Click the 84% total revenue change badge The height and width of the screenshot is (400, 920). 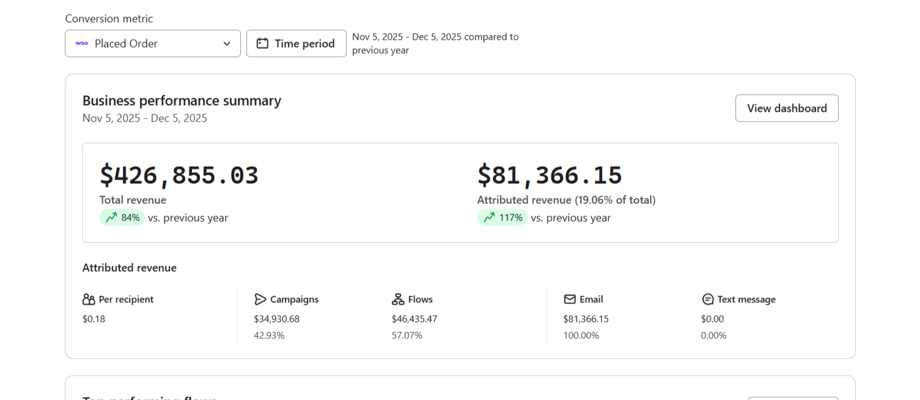tap(122, 217)
